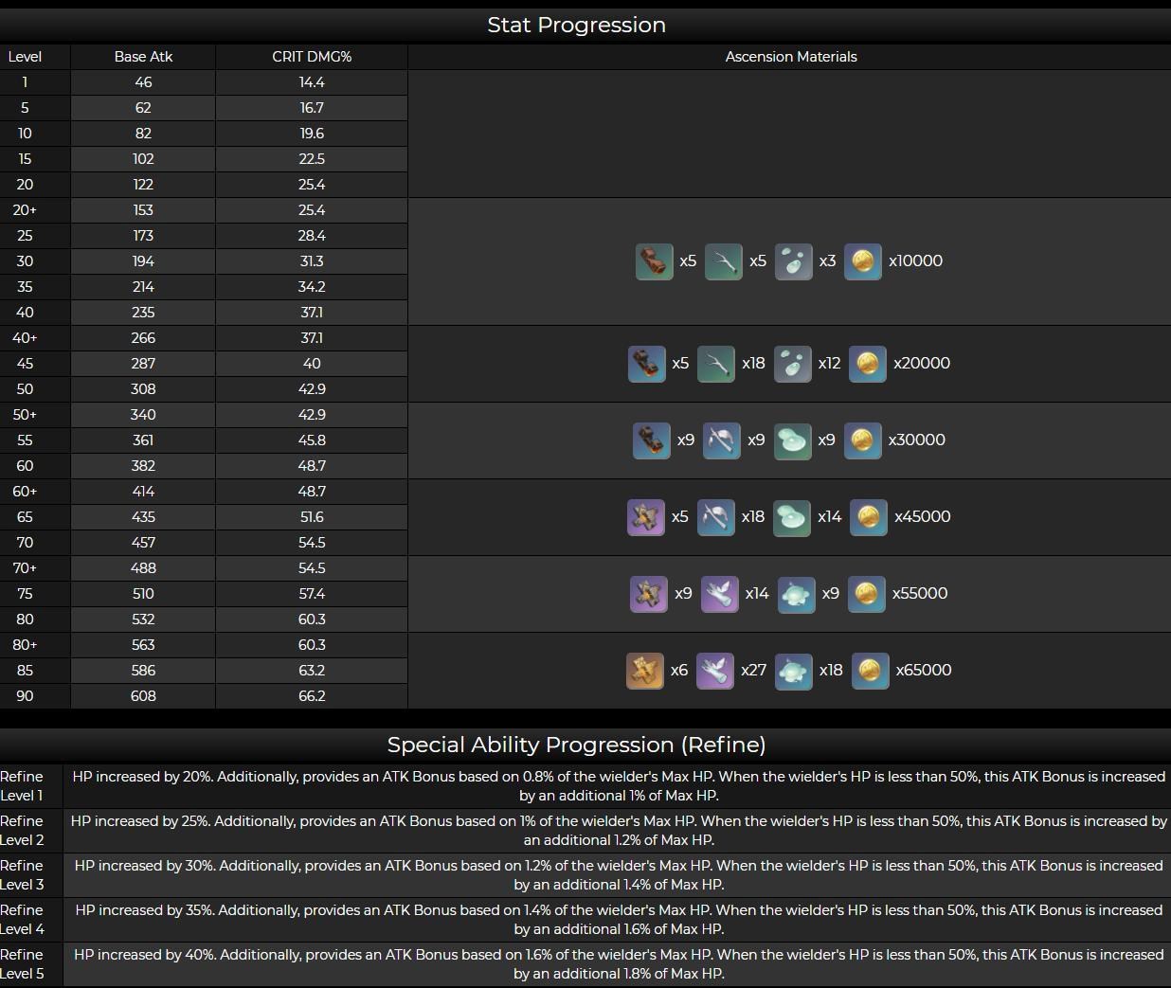Click the description starting 'HP increased by 30%'
This screenshot has width=1171, height=988.
[619, 875]
